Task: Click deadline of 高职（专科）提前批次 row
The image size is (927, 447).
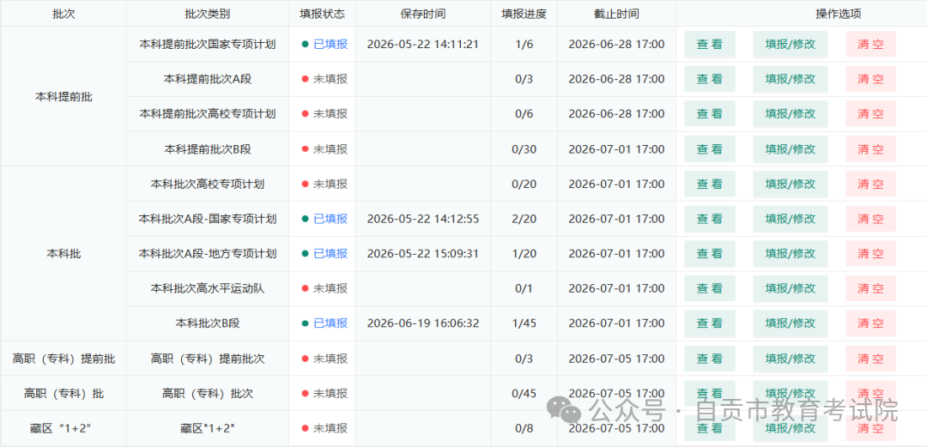Action: 616,359
